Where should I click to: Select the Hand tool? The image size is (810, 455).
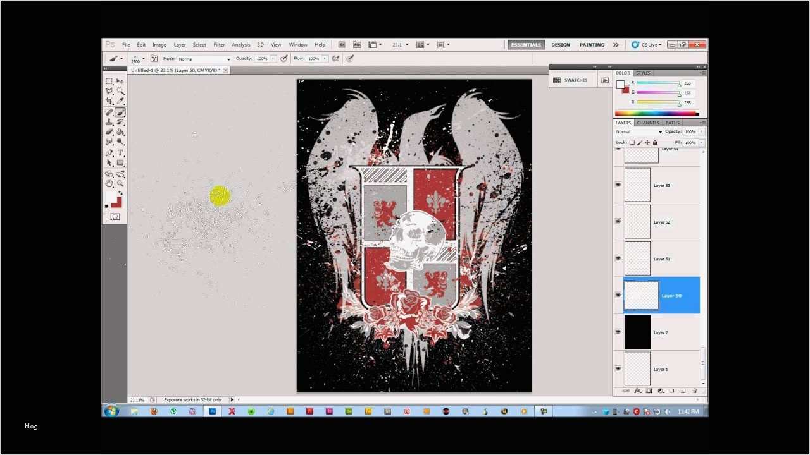click(x=109, y=184)
